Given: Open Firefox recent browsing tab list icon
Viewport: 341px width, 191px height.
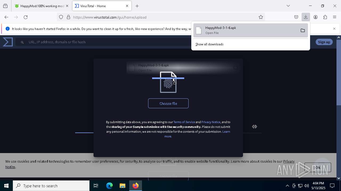Looking at the screenshot, I should point(5,6).
